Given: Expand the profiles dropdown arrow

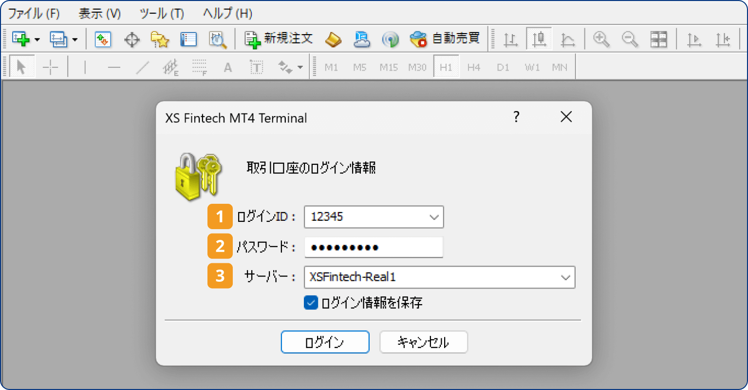Looking at the screenshot, I should pyautogui.click(x=75, y=39).
